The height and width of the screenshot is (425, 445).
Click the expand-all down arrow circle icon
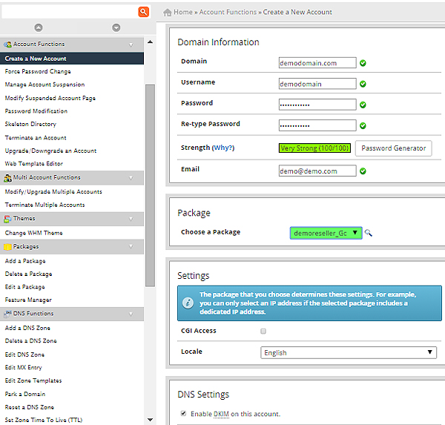click(x=116, y=27)
